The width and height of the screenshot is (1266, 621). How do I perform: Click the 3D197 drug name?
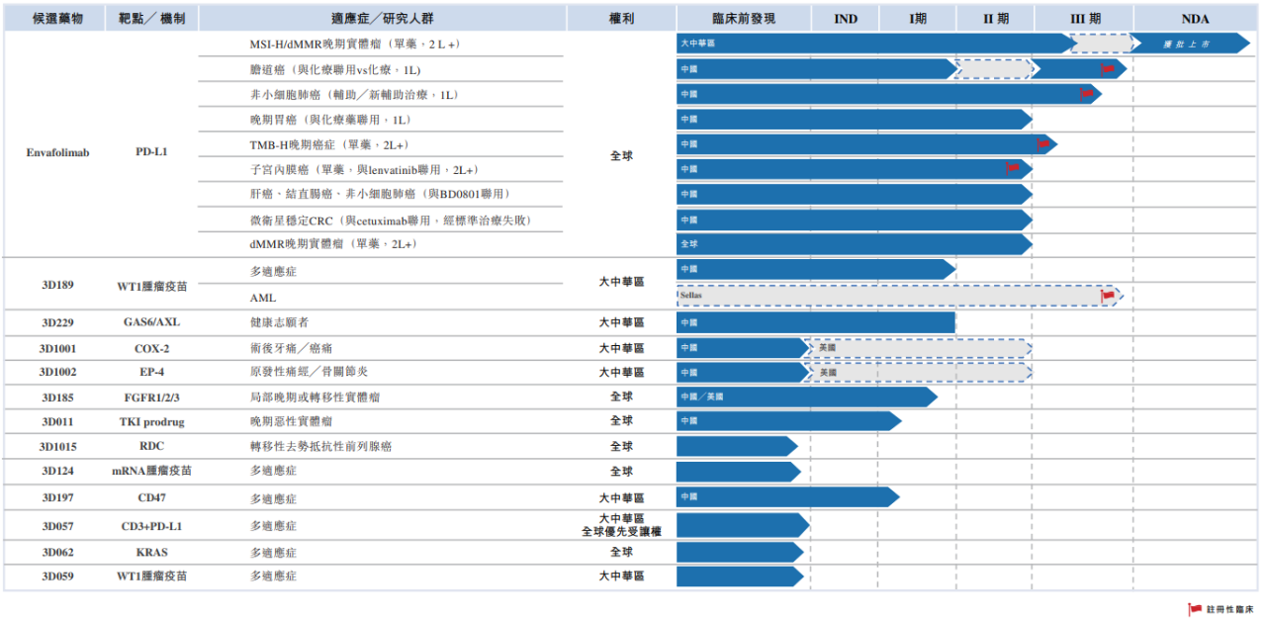click(x=58, y=498)
